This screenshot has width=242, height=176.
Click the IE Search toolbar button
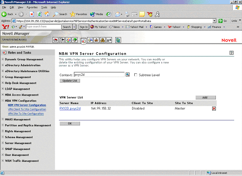coord(60,14)
